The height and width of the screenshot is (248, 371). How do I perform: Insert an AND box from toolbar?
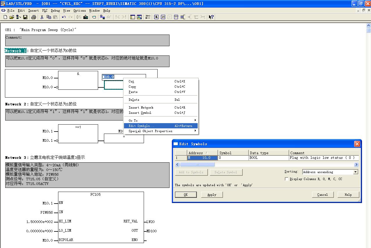pos(156,17)
